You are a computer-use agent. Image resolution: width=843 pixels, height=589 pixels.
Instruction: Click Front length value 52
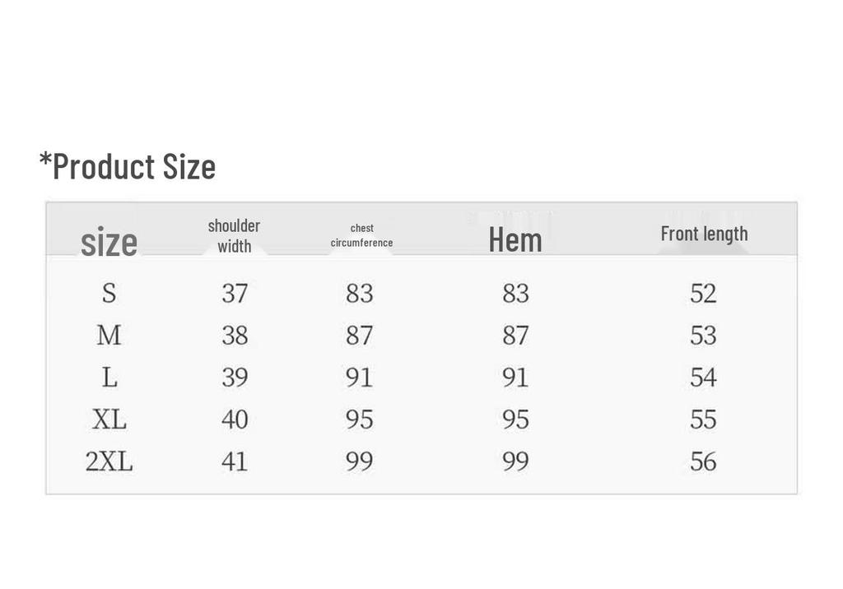coord(703,294)
